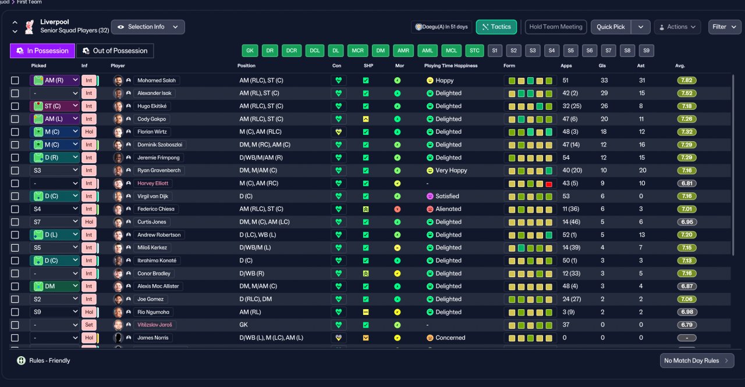Tick the checkbox beside Mohamed Salah
The width and height of the screenshot is (745, 387).
[15, 81]
